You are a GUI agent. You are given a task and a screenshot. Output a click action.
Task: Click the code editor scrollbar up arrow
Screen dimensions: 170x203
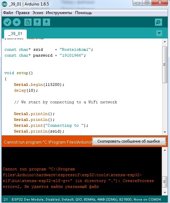(165, 42)
